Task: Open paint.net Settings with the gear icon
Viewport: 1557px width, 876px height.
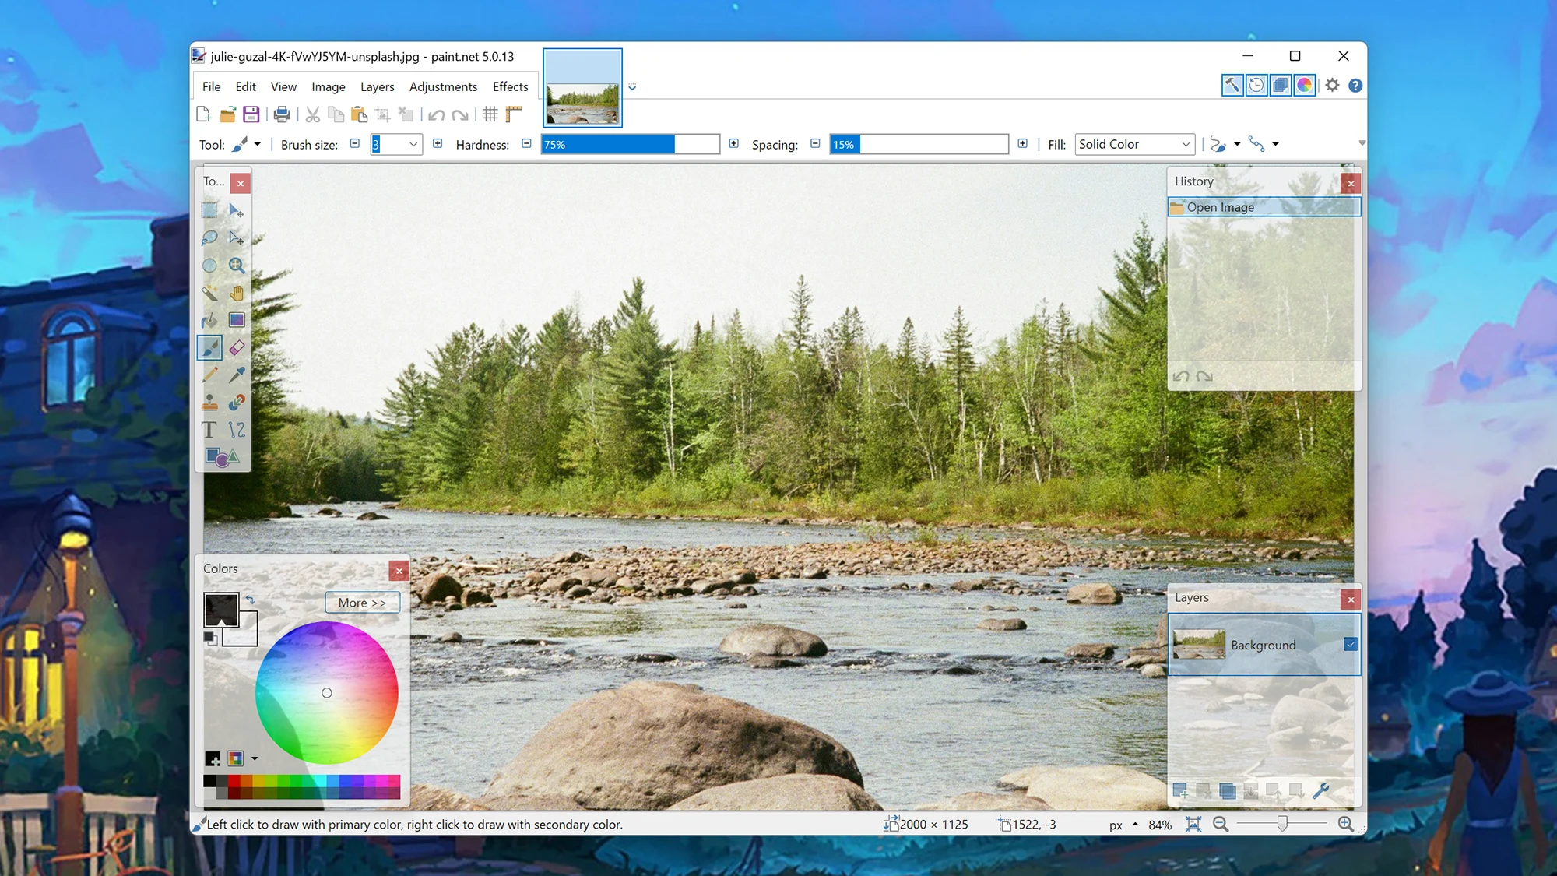Action: 1332,85
